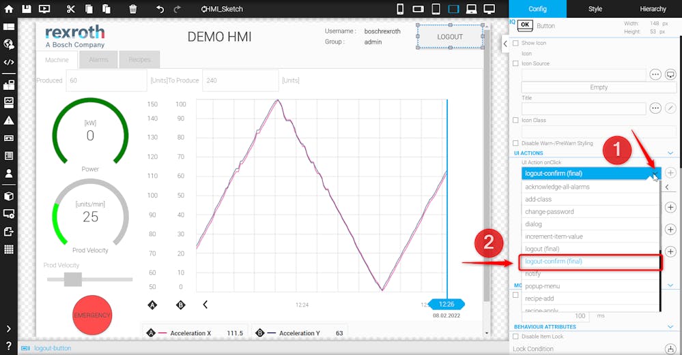
Task: Open the localization globe sidebar icon
Action: [x=9, y=44]
